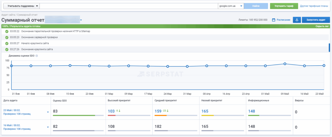Click the info icon next to Динамика оценки SDO
332x137 pixels.
[x=37, y=56]
